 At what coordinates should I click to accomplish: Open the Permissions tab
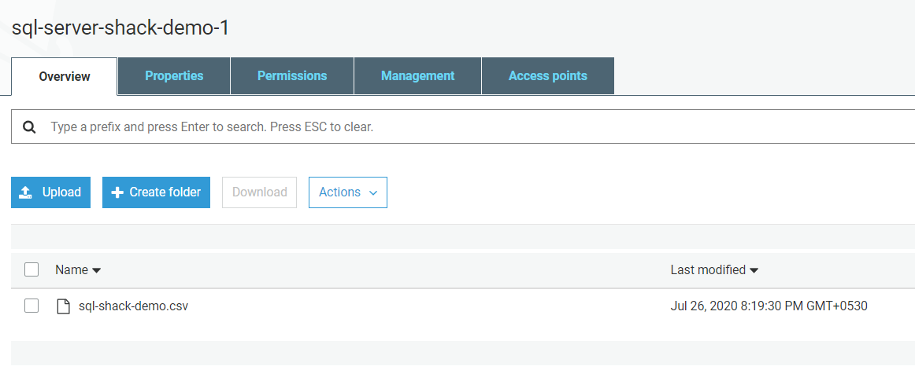click(292, 76)
